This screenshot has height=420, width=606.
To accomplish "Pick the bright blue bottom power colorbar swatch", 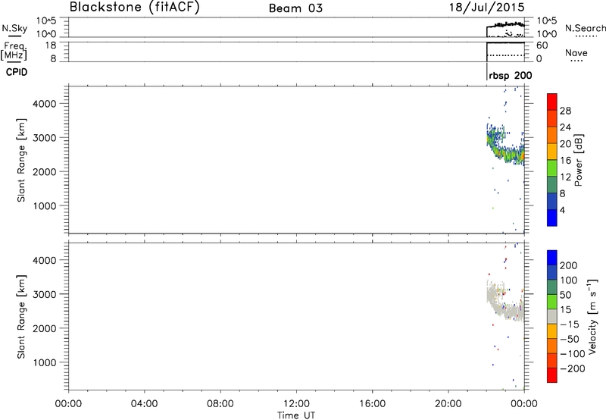I will pos(552,218).
